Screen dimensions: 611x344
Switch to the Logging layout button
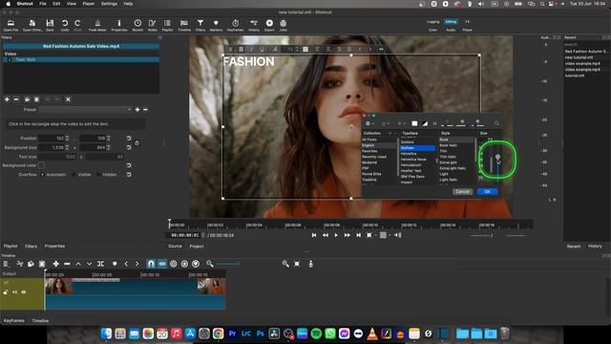[x=432, y=22]
